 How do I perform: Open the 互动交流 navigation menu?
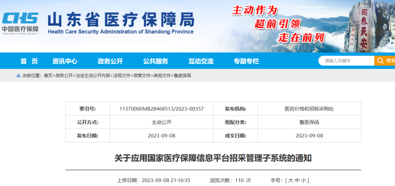coord(201,61)
